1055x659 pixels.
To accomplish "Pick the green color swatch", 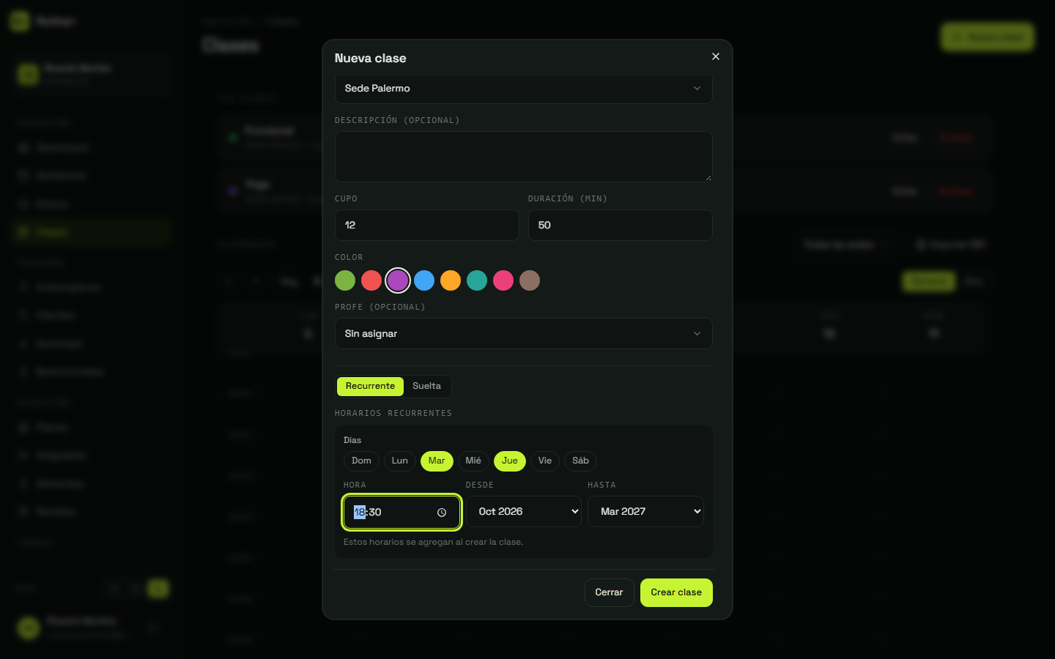I will click(345, 280).
